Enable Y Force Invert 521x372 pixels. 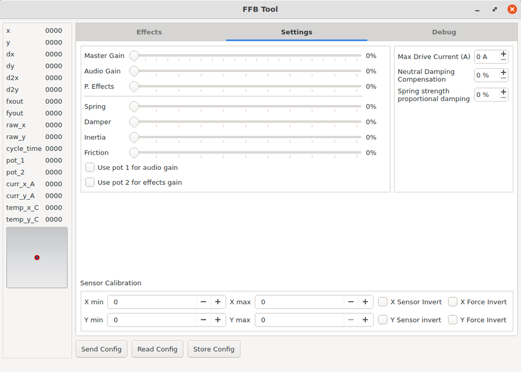[452, 319]
